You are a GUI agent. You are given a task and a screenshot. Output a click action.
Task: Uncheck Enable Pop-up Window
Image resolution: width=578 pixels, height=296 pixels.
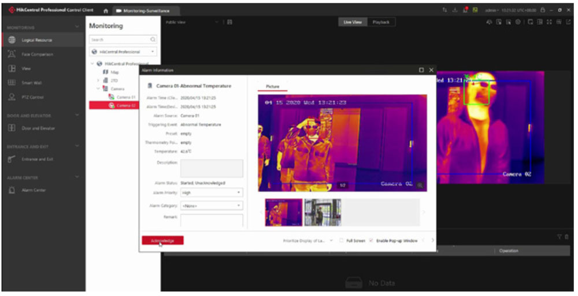[371, 240]
